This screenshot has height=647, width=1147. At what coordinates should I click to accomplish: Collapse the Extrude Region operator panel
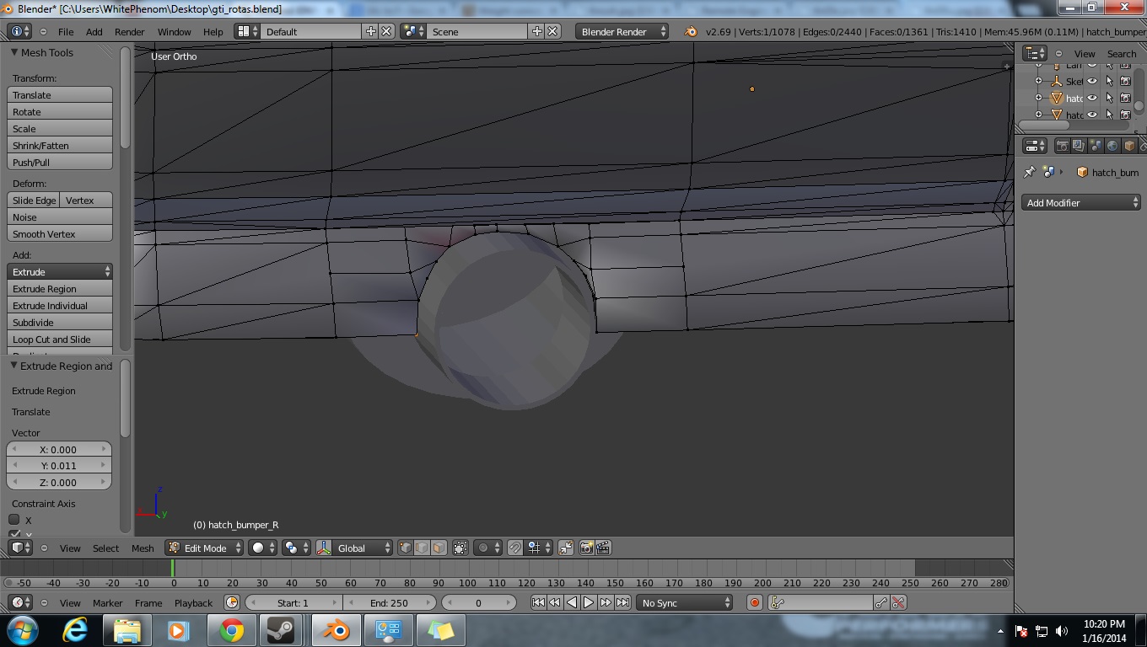click(x=14, y=366)
